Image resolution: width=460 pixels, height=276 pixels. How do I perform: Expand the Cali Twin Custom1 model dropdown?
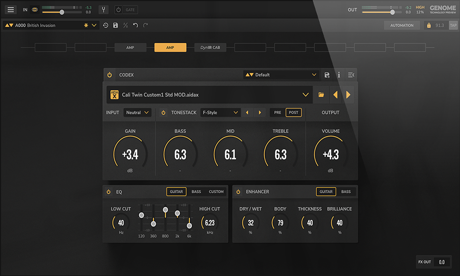point(306,95)
